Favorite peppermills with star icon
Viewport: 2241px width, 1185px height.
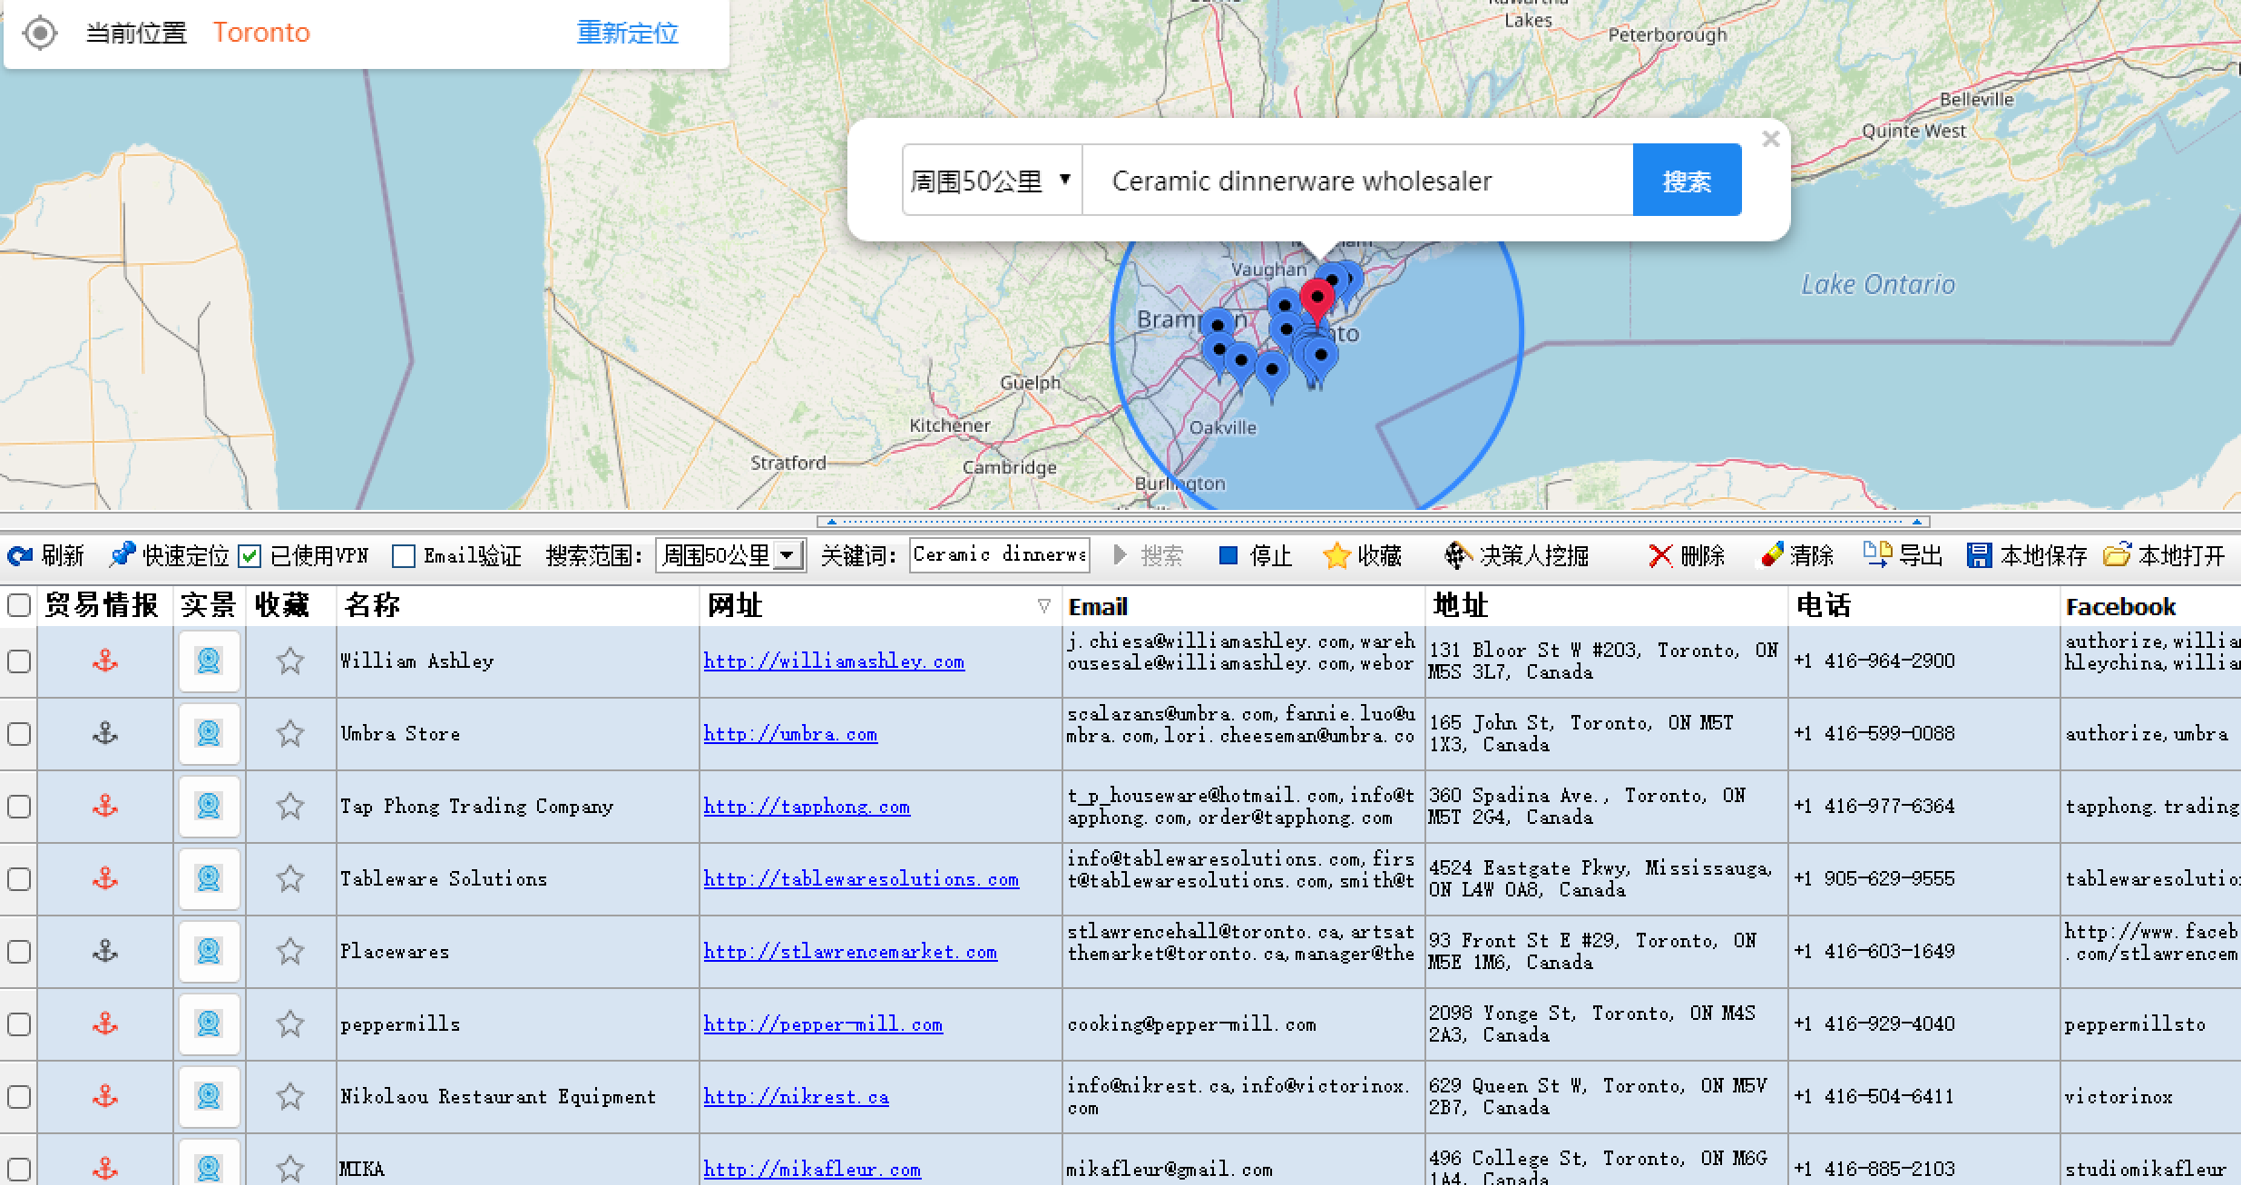[290, 1023]
